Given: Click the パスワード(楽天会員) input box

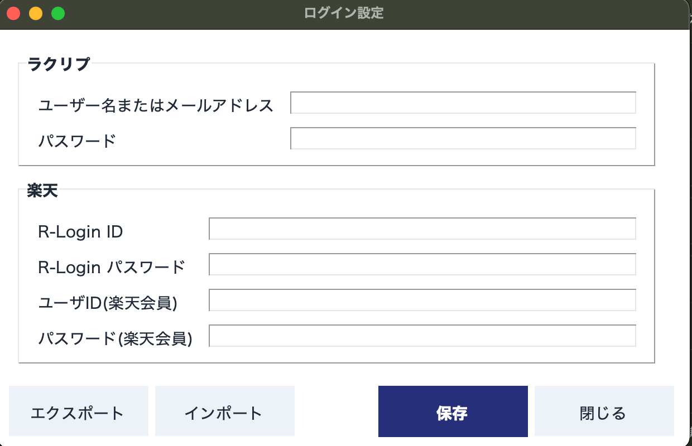Looking at the screenshot, I should (x=422, y=336).
